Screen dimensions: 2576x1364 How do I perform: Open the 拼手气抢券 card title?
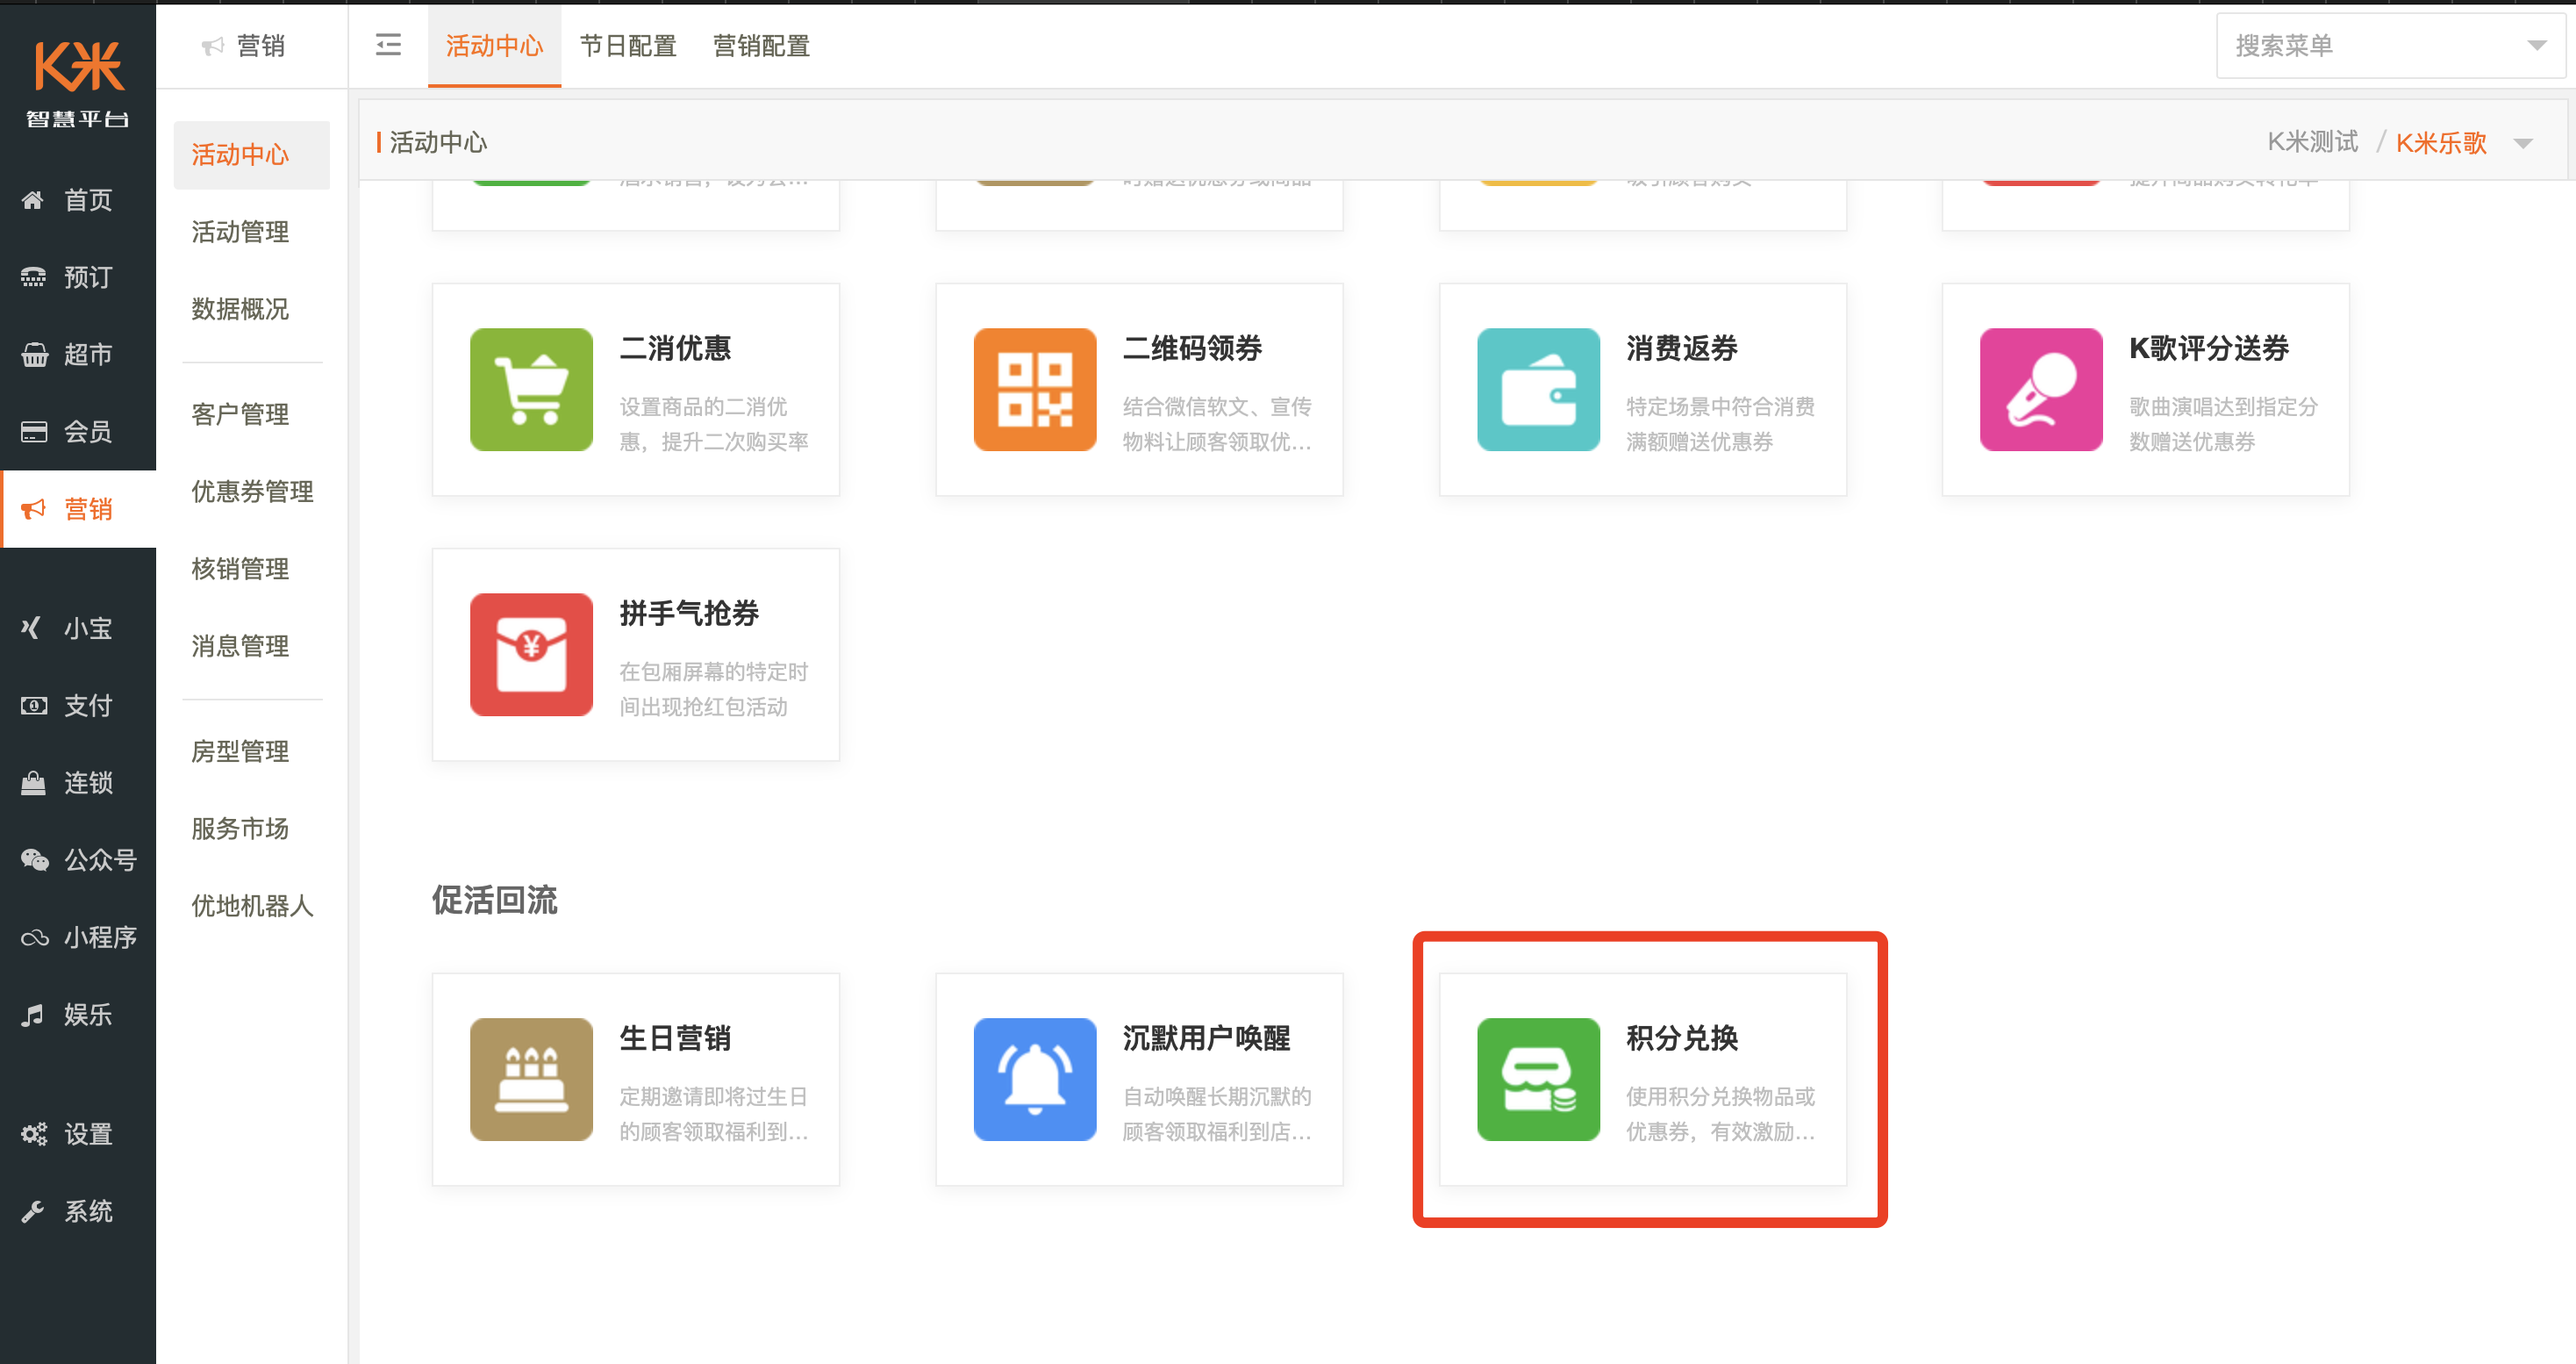coord(689,614)
